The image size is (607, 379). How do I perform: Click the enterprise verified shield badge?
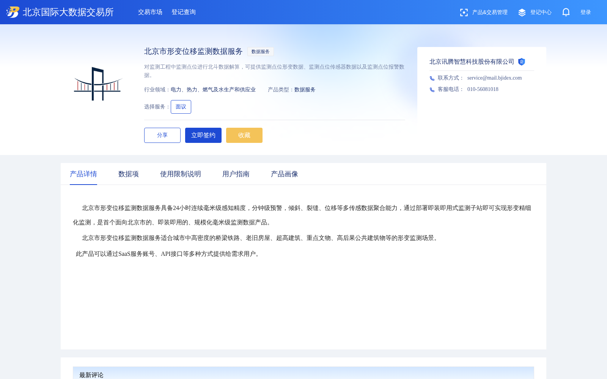point(522,62)
